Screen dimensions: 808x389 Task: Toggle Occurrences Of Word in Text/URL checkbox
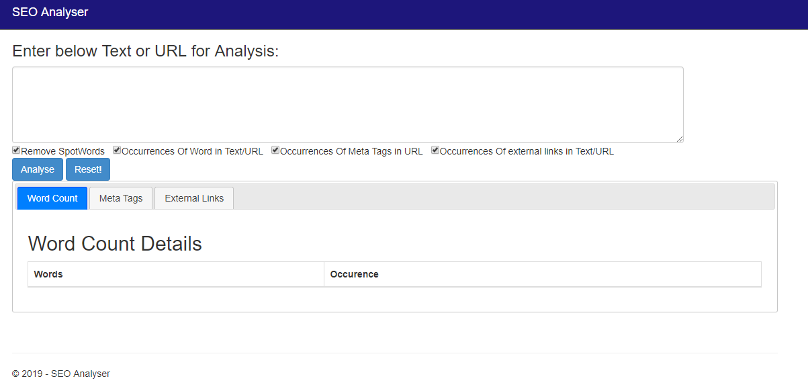pyautogui.click(x=117, y=150)
